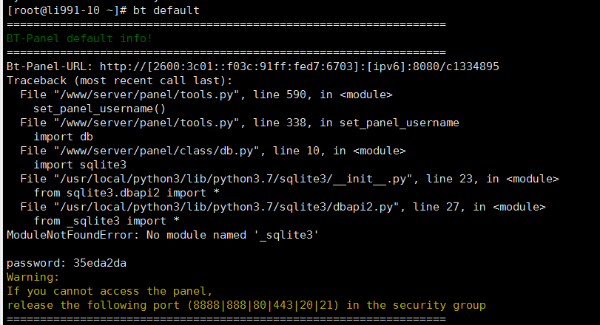Click the 'Traceback (most recent call last)' line
Screen dimensions: 600x325
(x=119, y=81)
